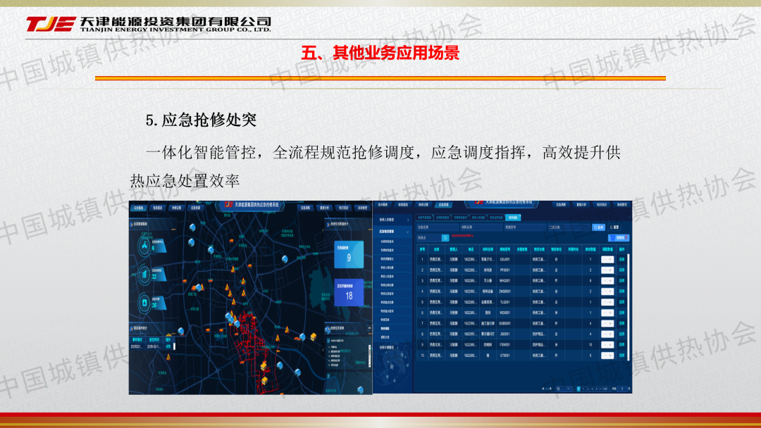Click the blue stat card showing 18

(x=348, y=294)
